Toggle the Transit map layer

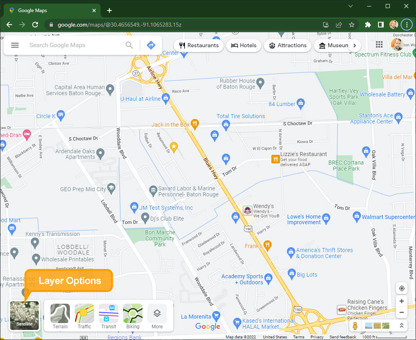coord(109,317)
